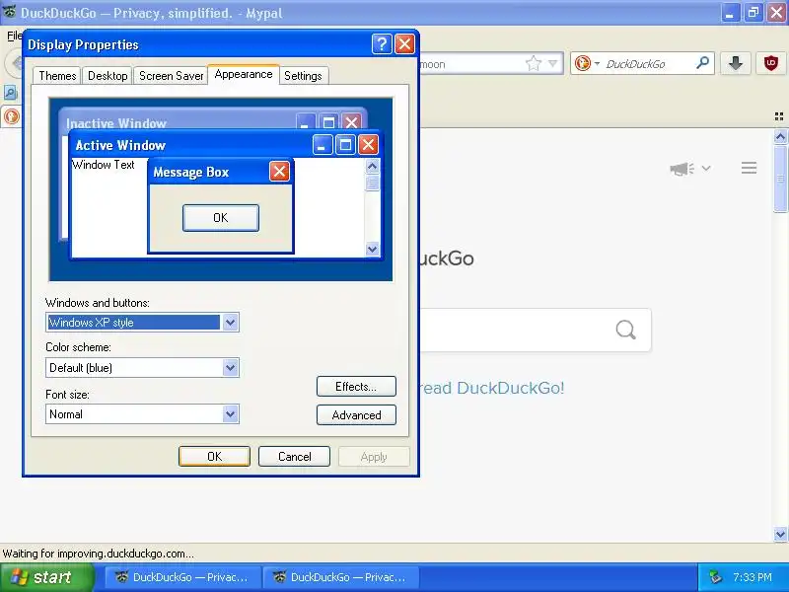Open the File menu in Mypal

click(x=14, y=36)
